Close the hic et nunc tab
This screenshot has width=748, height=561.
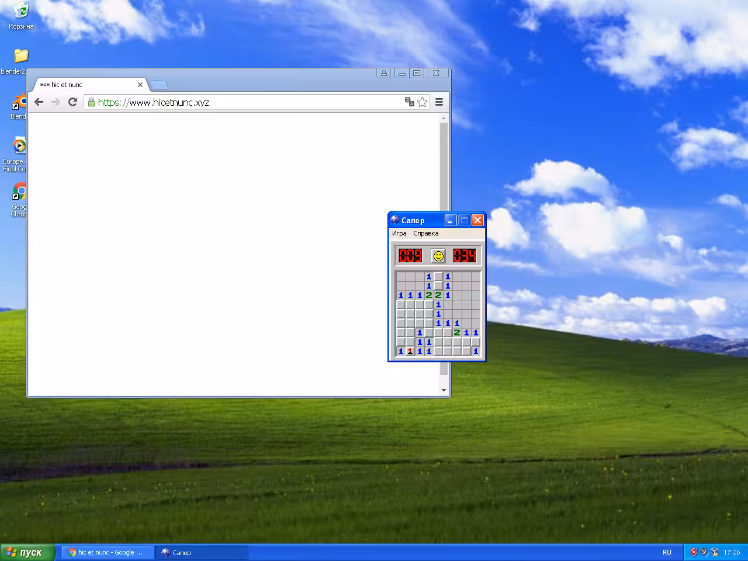click(140, 85)
